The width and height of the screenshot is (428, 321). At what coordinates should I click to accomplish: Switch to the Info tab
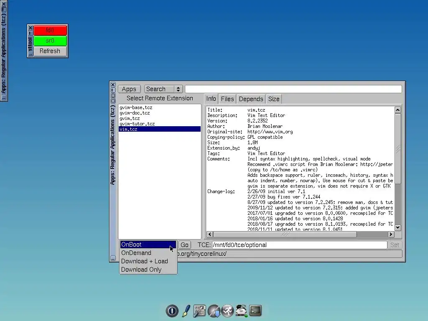click(x=211, y=99)
